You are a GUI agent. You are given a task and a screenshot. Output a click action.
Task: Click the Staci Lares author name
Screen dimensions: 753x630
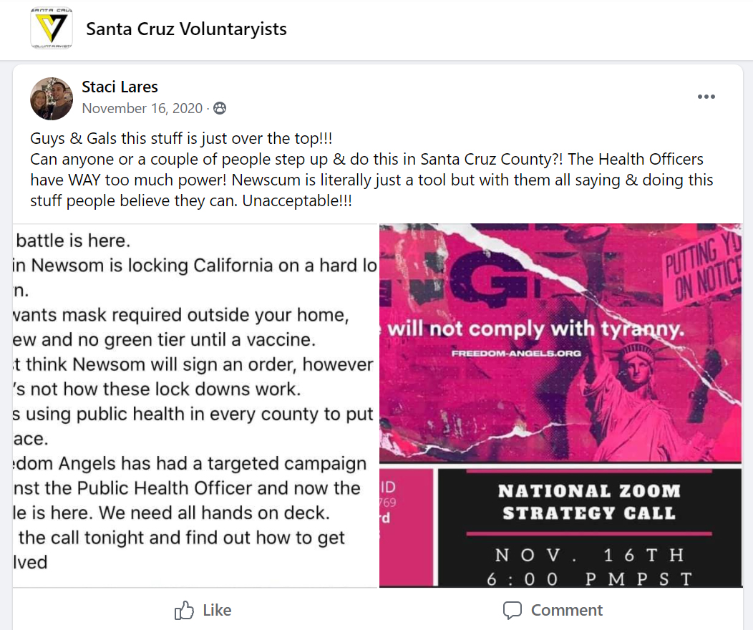(120, 87)
